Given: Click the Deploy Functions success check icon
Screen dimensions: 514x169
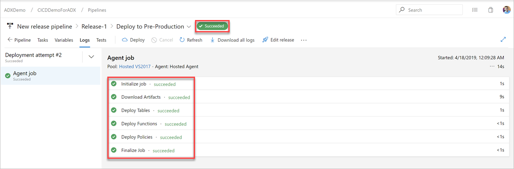Looking at the screenshot, I should point(114,123).
